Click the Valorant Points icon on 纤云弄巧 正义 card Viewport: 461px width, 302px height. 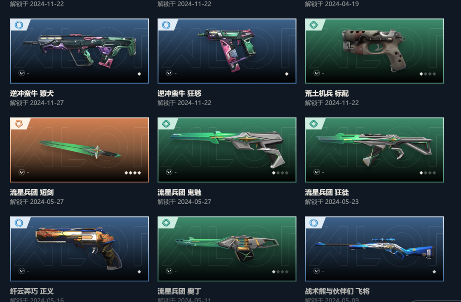(21, 271)
